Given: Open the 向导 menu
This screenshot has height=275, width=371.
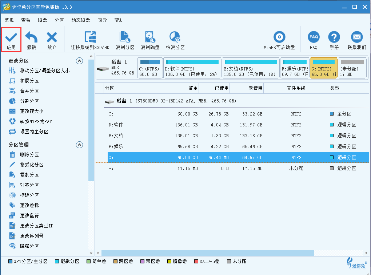Looking at the screenshot, I should (x=102, y=20).
